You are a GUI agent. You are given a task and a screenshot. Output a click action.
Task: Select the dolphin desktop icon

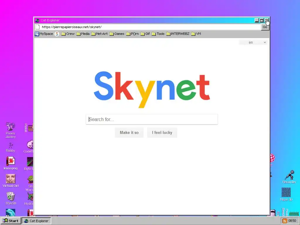point(11,212)
